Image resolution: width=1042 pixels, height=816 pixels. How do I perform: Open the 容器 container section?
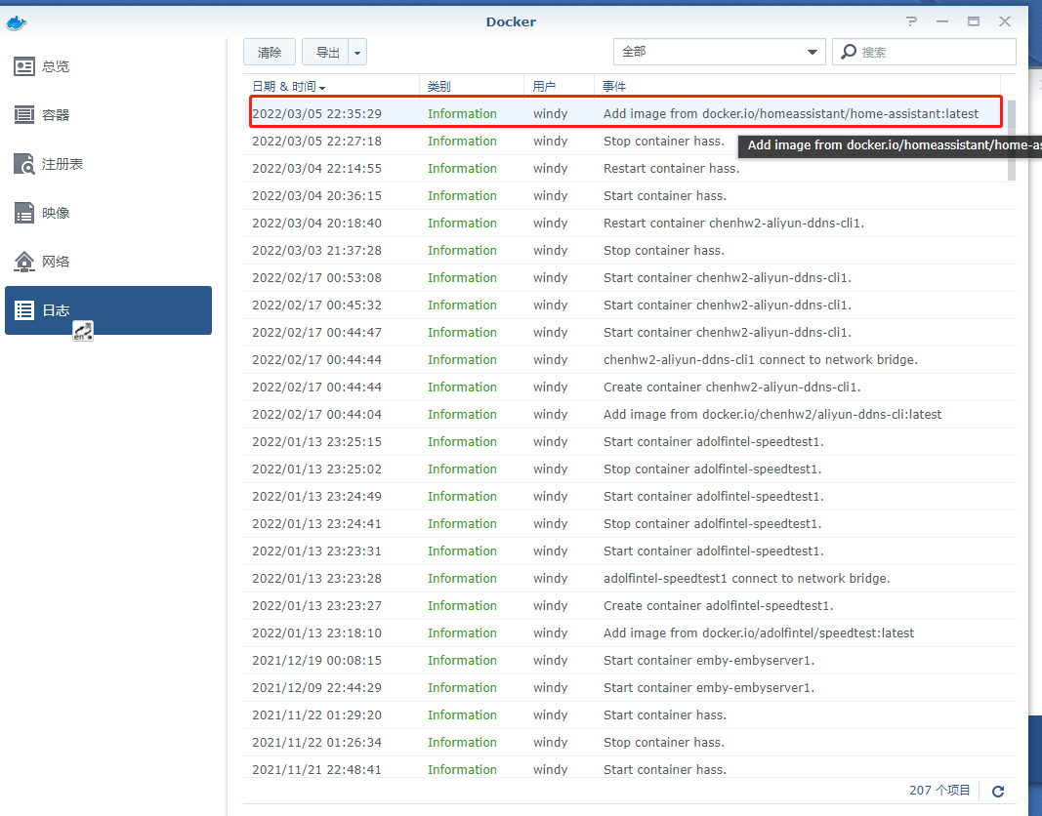[x=108, y=115]
